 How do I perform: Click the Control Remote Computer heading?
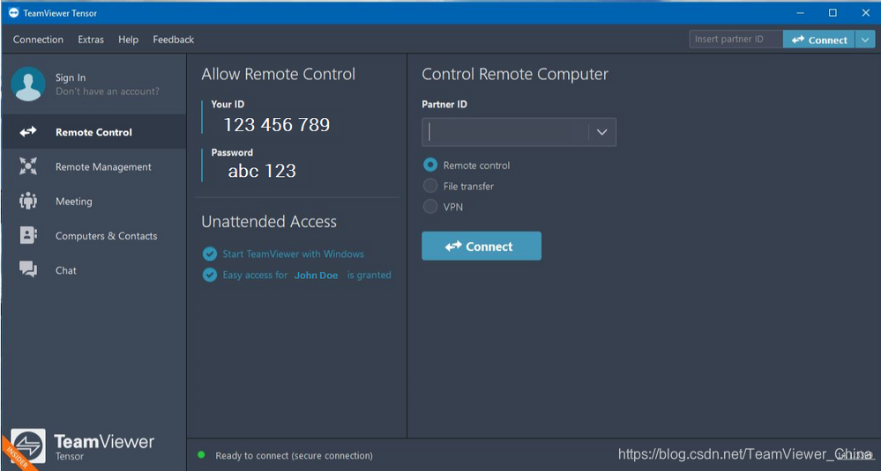(x=515, y=74)
